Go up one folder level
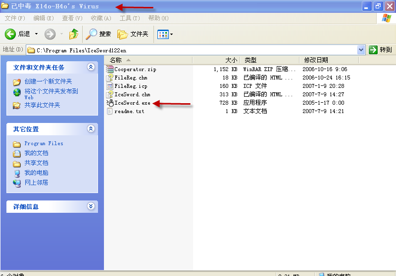The height and width of the screenshot is (276, 396). 74,34
